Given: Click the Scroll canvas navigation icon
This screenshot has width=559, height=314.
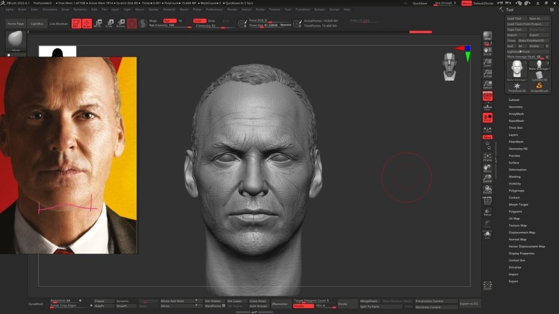Looking at the screenshot, I should [x=487, y=51].
